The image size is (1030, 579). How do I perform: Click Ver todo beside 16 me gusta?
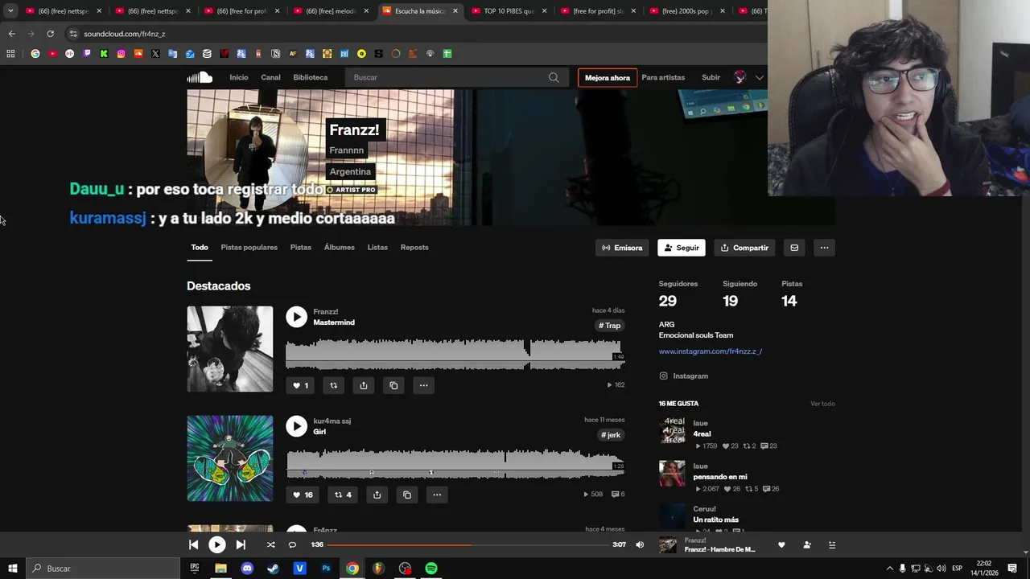822,404
